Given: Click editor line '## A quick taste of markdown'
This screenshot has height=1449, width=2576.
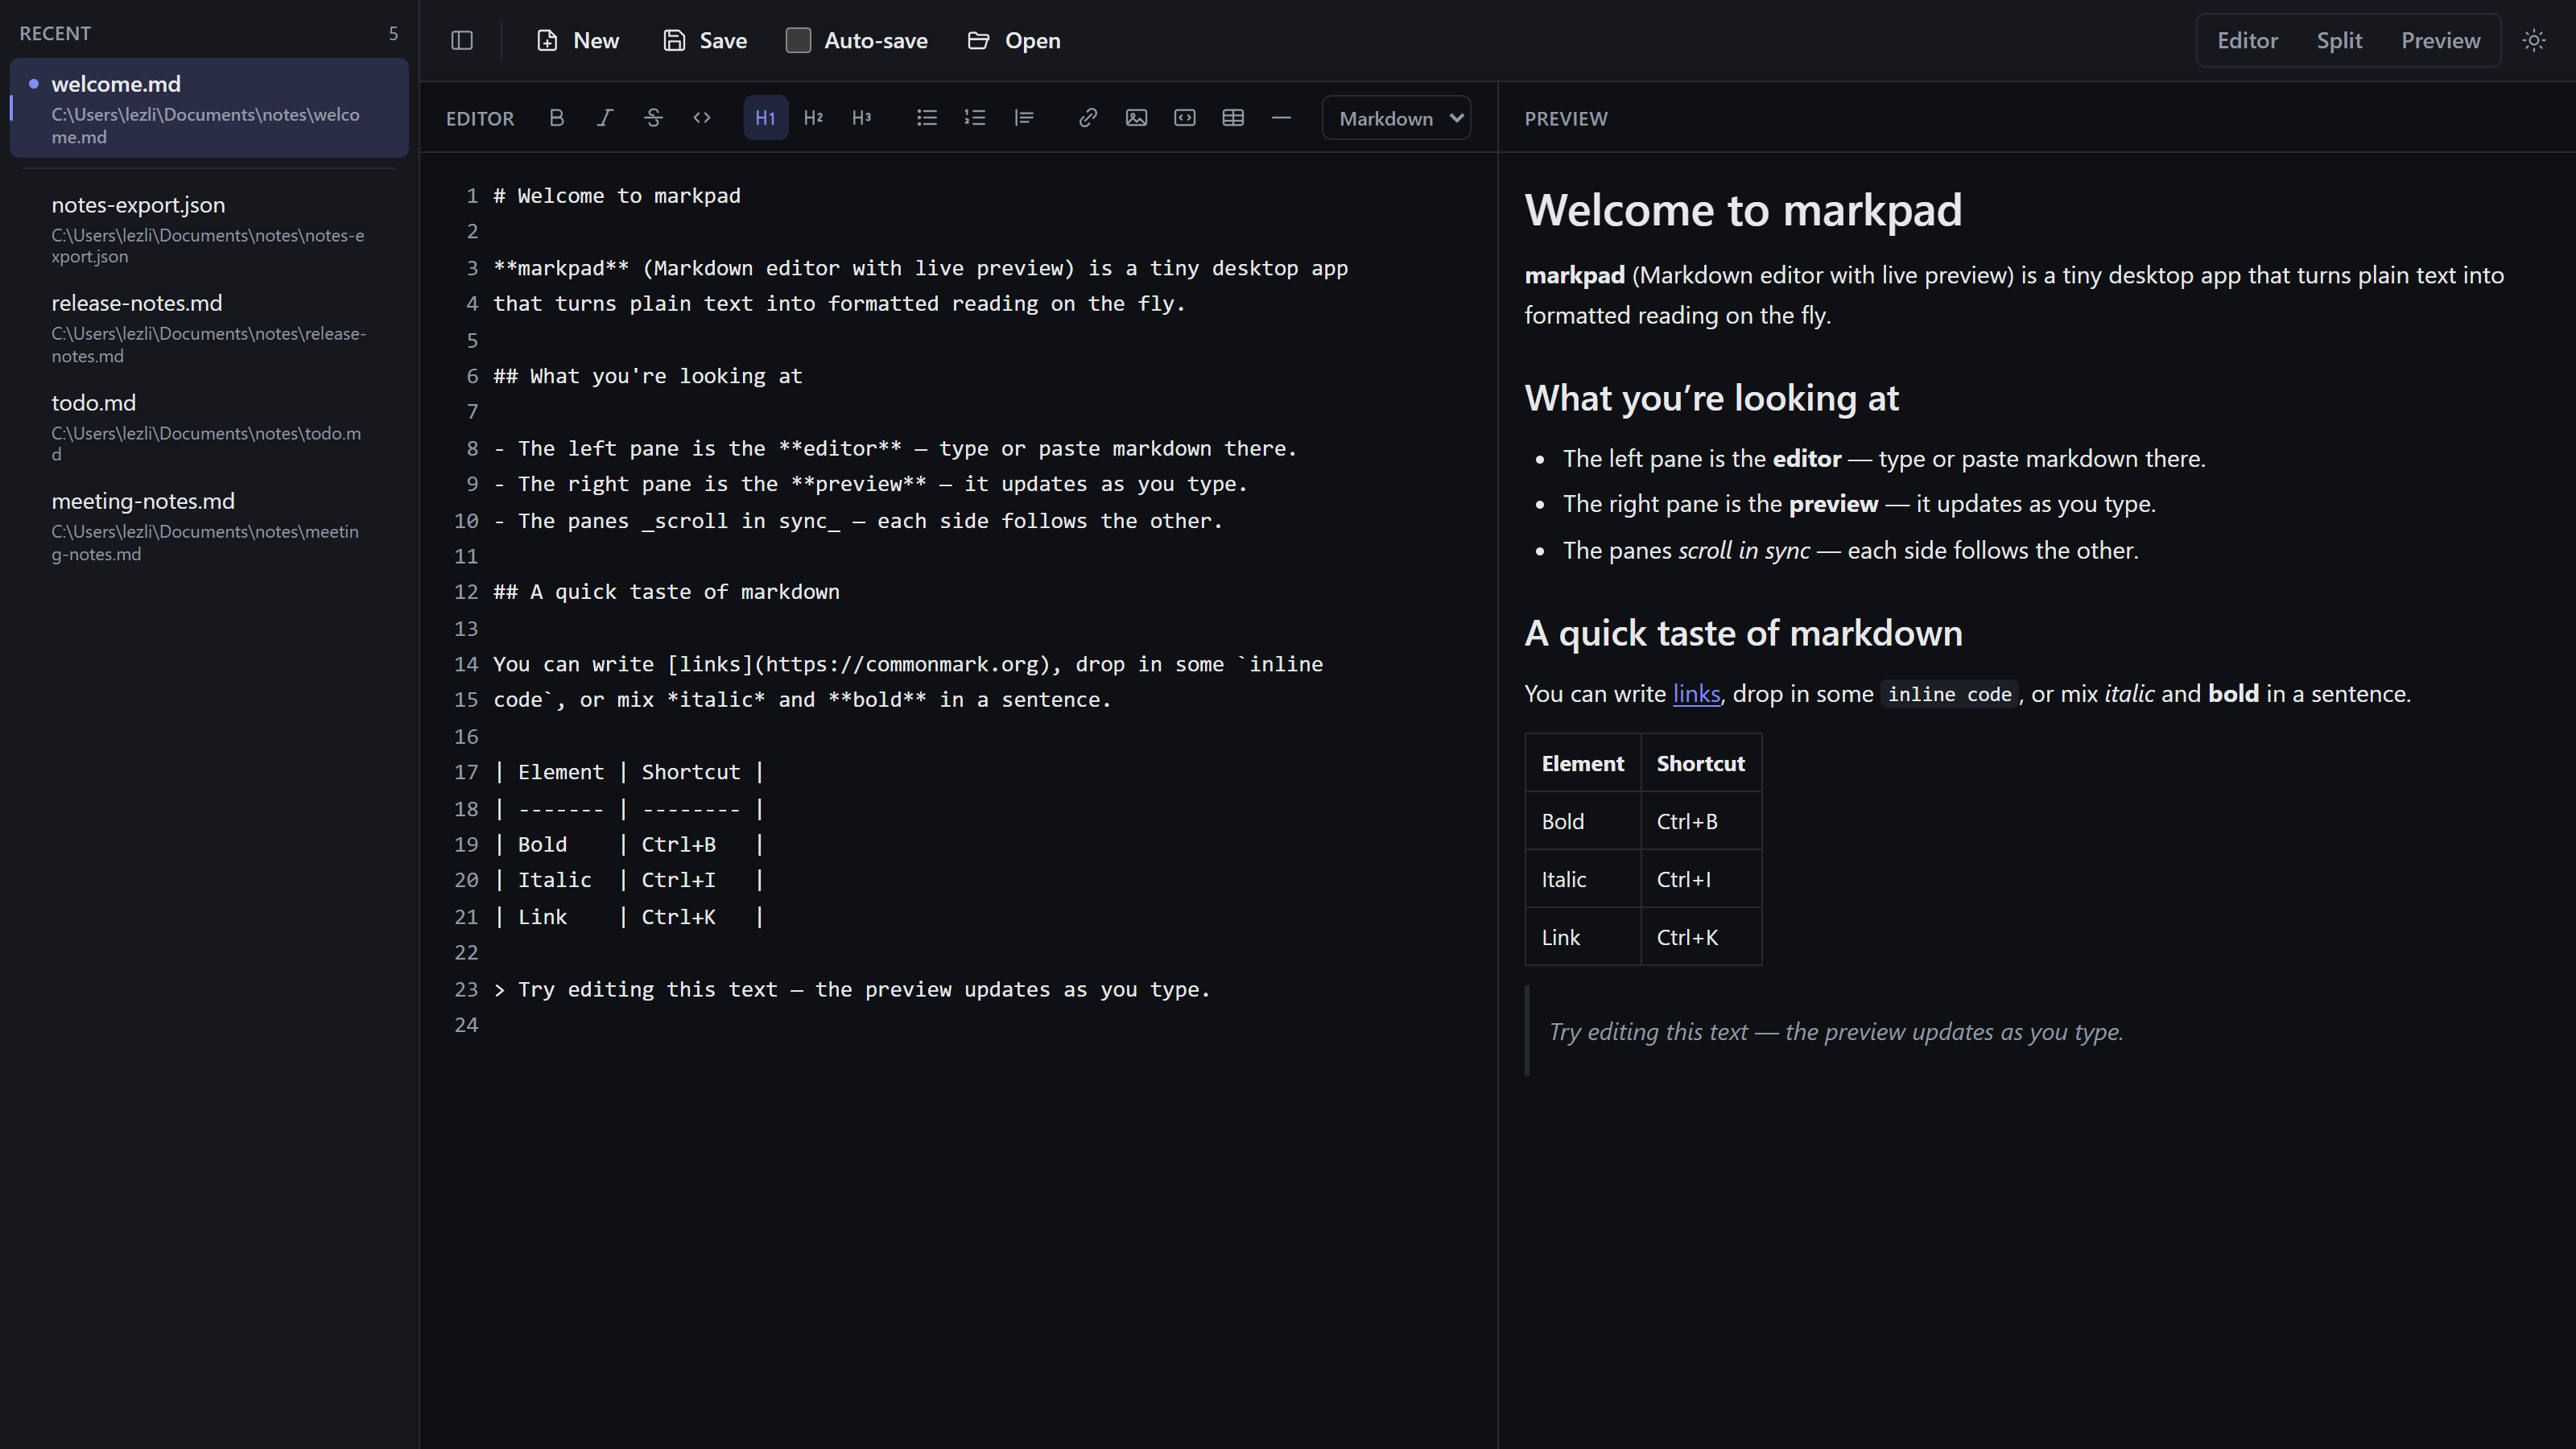Looking at the screenshot, I should click(667, 592).
